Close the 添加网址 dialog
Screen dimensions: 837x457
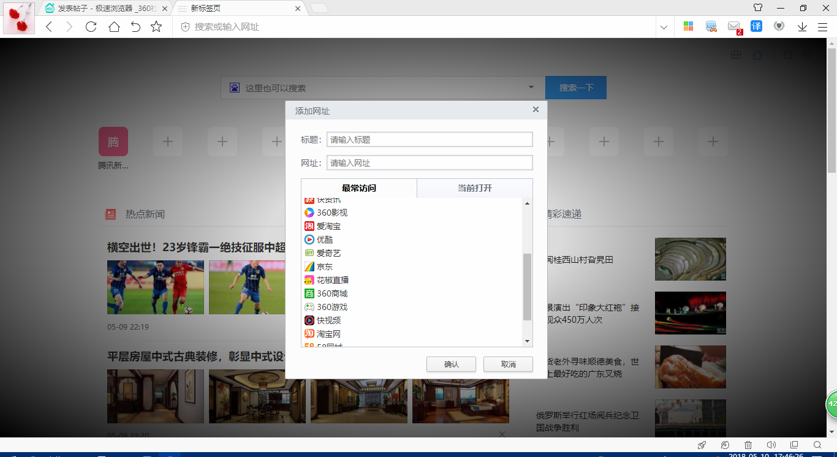(x=536, y=110)
